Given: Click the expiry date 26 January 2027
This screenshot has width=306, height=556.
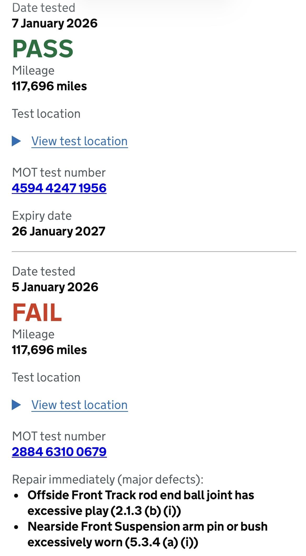Looking at the screenshot, I should pos(59,232).
